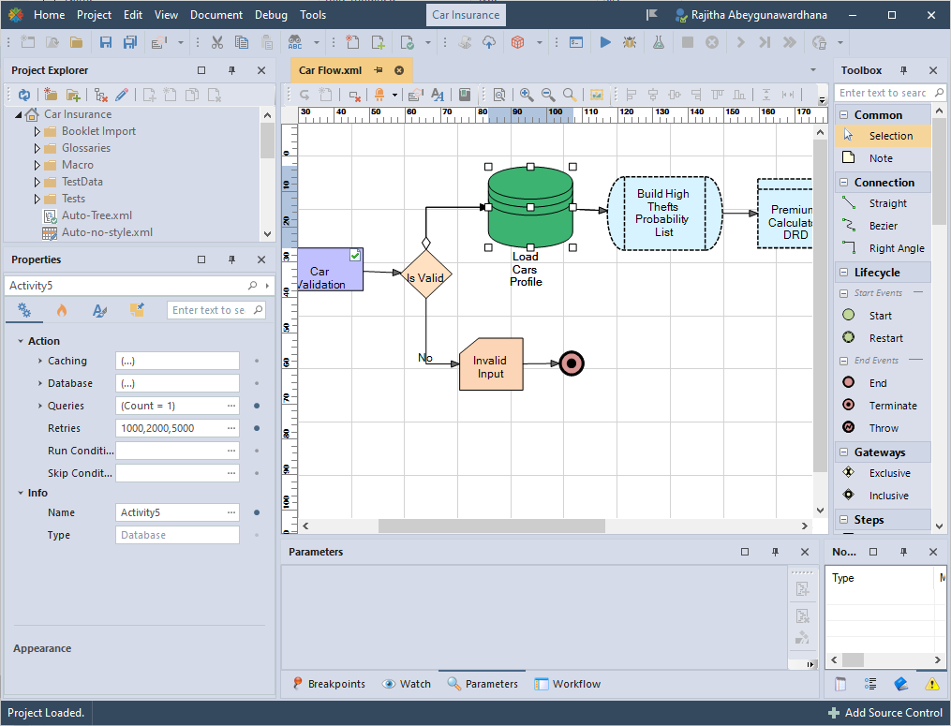Open the flame tab icon in Properties
The height and width of the screenshot is (726, 951).
pos(62,310)
